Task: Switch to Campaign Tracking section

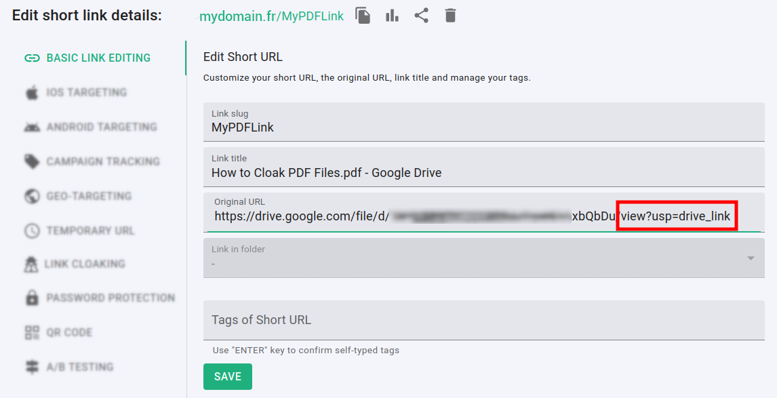Action: tap(102, 162)
